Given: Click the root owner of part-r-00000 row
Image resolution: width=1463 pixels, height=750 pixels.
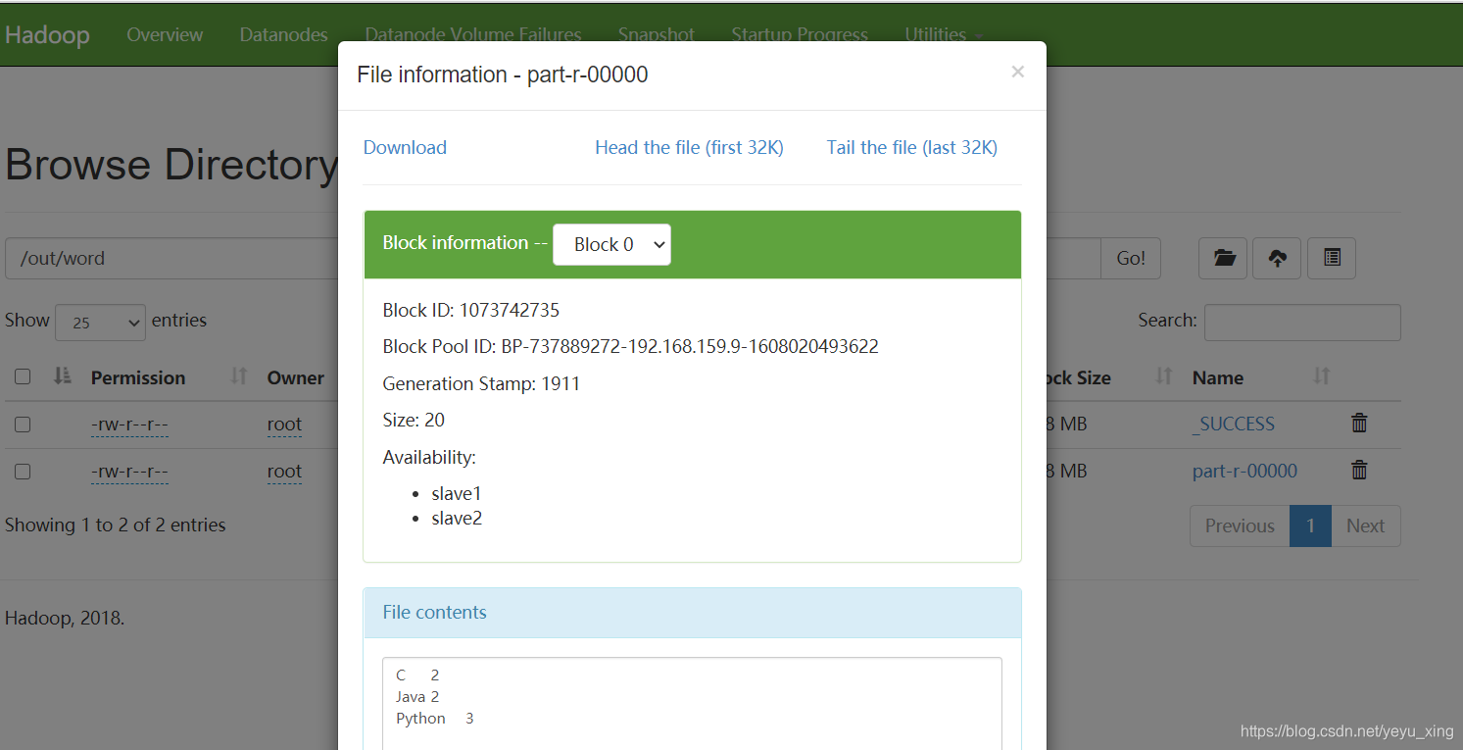Looking at the screenshot, I should [x=284, y=472].
